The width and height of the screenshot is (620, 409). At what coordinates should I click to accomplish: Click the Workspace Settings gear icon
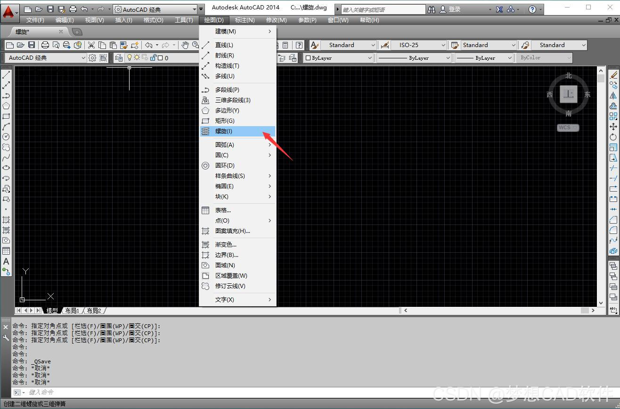coord(92,58)
